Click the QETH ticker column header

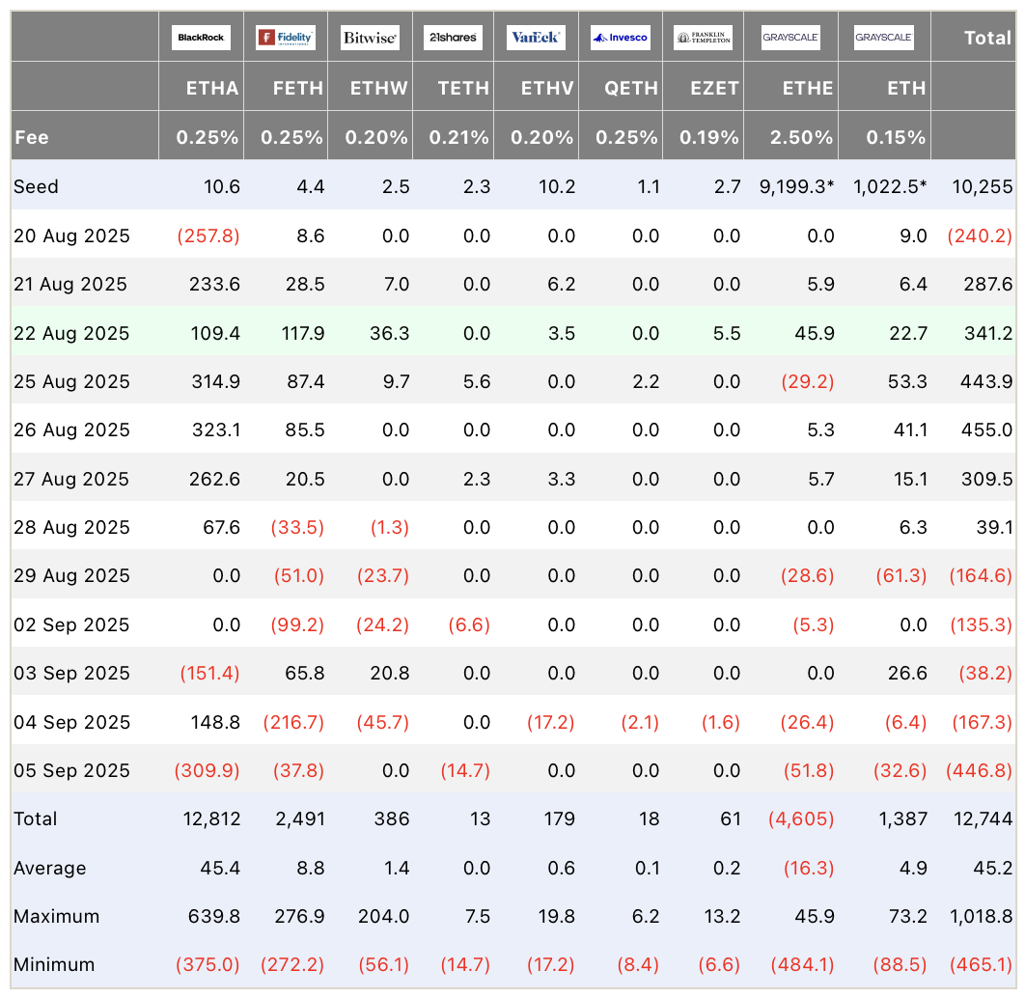pyautogui.click(x=631, y=88)
